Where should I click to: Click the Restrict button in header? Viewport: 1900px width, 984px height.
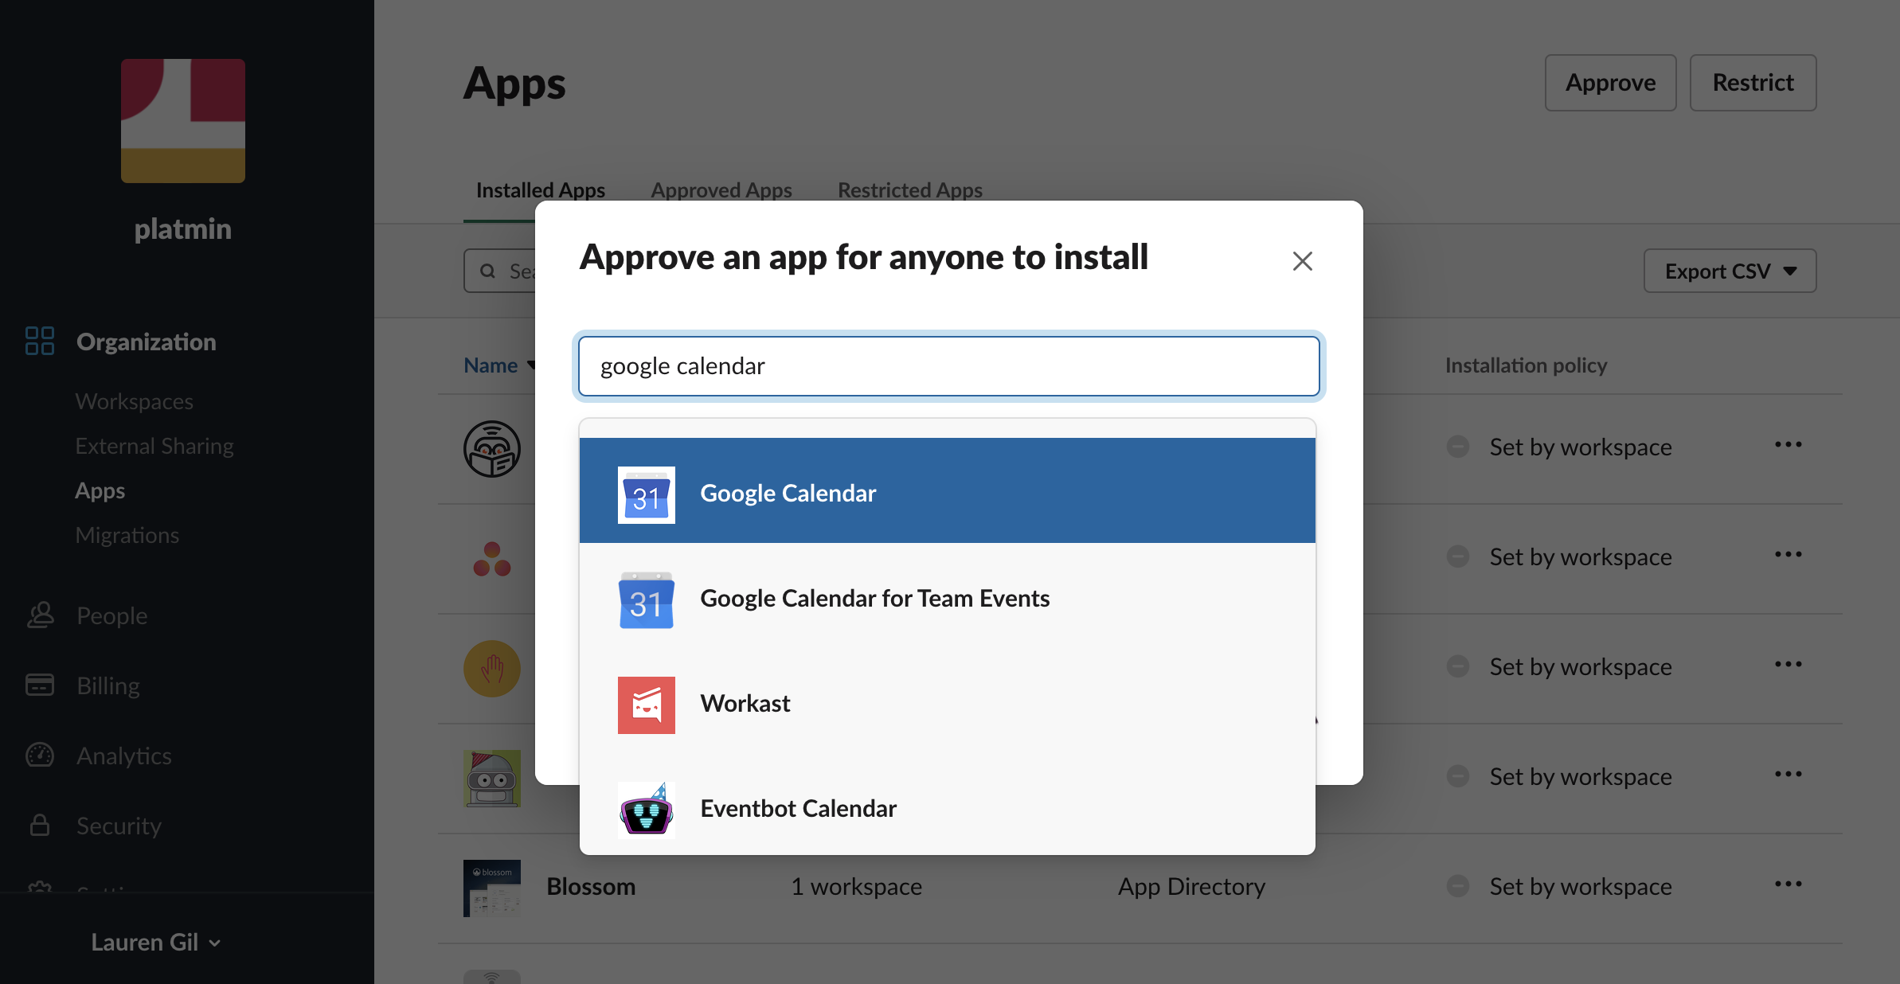pyautogui.click(x=1753, y=83)
